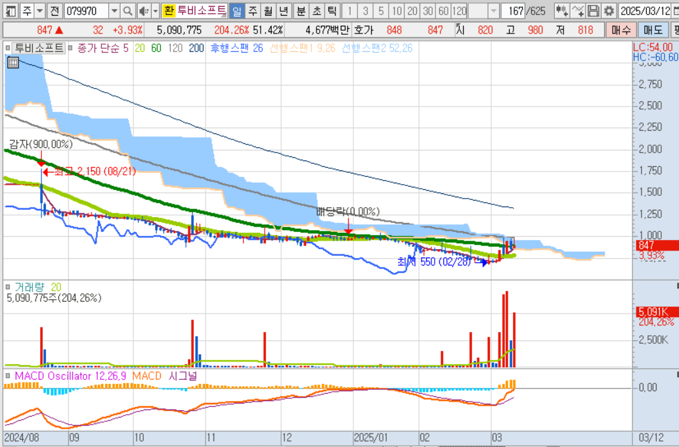This screenshot has height=447, width=679.
Task: Click the 거래량 volume panel label
Action: [29, 287]
